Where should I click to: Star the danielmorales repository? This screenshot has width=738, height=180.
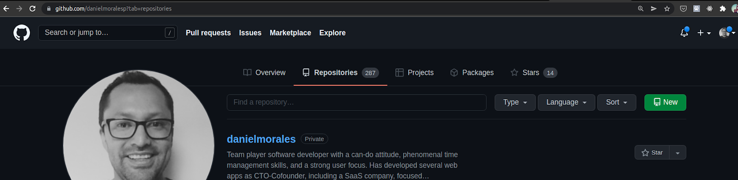tap(652, 152)
